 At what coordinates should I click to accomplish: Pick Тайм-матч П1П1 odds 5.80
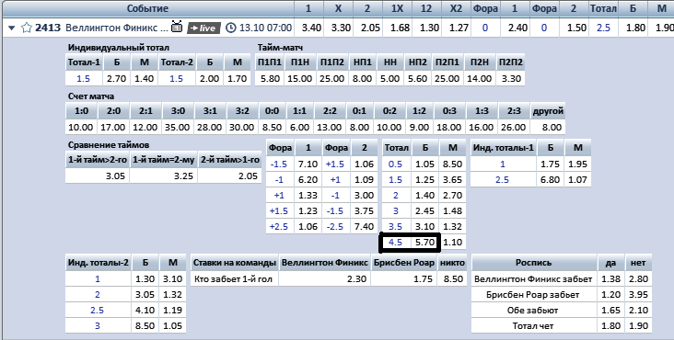pyautogui.click(x=270, y=78)
